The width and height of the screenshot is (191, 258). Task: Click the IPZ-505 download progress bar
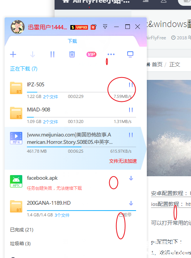81,92
